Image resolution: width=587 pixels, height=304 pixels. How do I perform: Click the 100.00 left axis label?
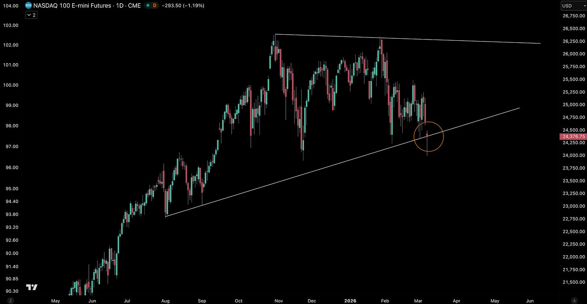(11, 85)
